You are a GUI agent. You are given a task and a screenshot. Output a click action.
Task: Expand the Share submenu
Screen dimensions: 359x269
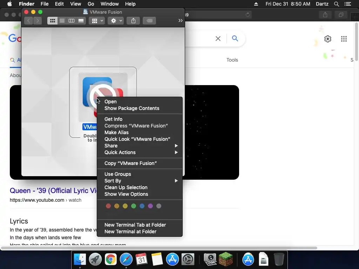pos(140,145)
